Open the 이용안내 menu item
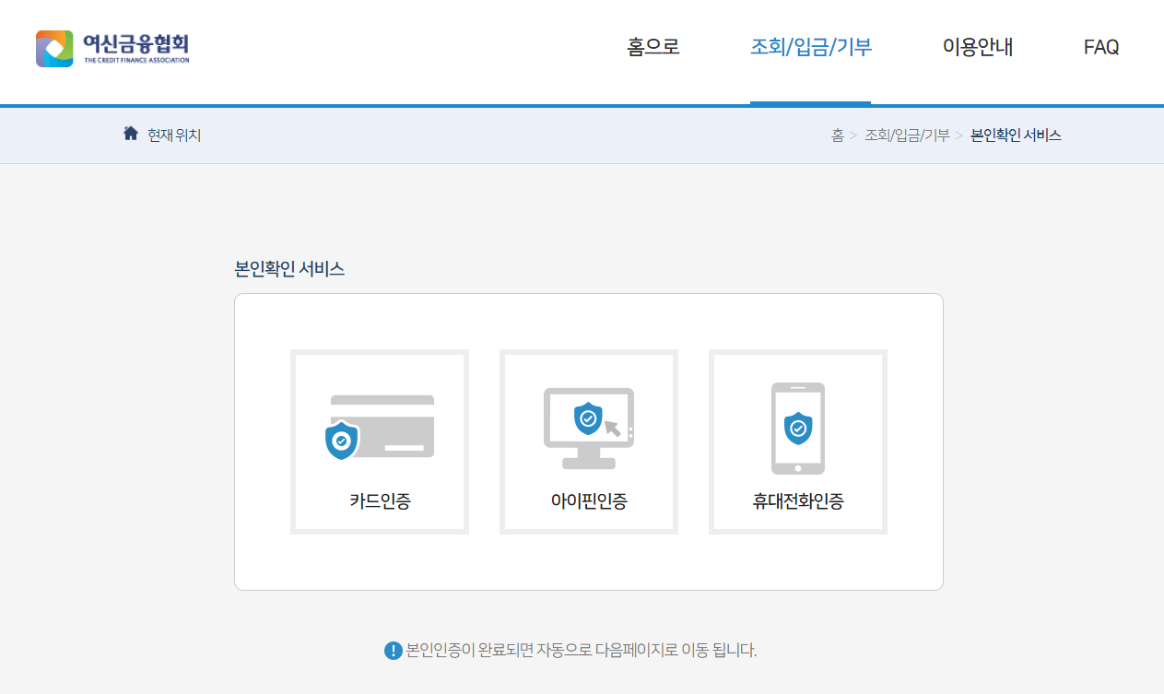Viewport: 1164px width, 694px height. pos(977,47)
